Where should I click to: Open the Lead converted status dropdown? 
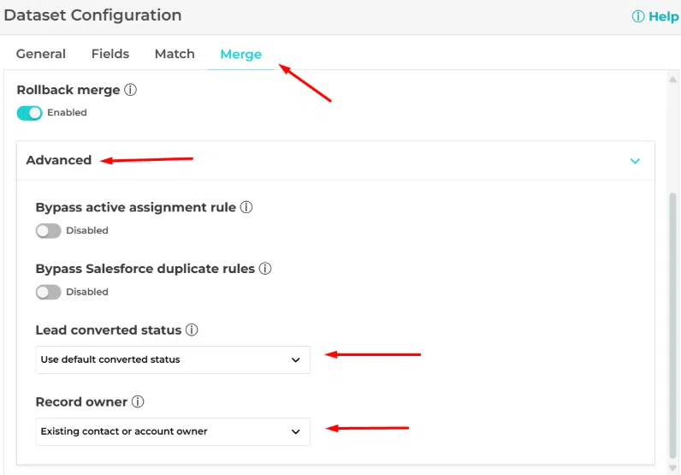[x=173, y=359]
